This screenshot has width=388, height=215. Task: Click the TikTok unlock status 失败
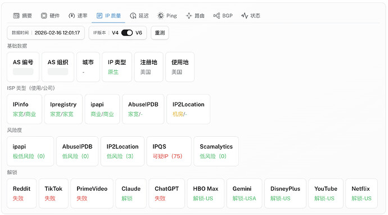pos(50,199)
